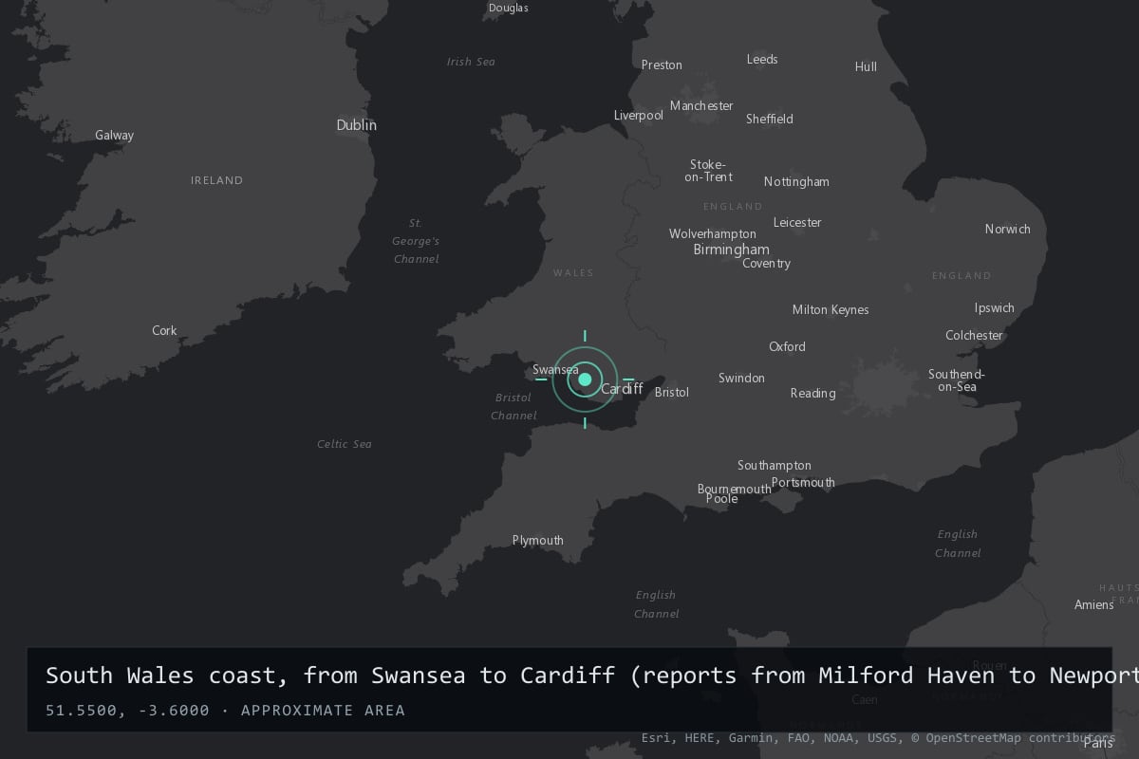The height and width of the screenshot is (759, 1139).
Task: Click the Nottingham city label
Action: coord(796,181)
